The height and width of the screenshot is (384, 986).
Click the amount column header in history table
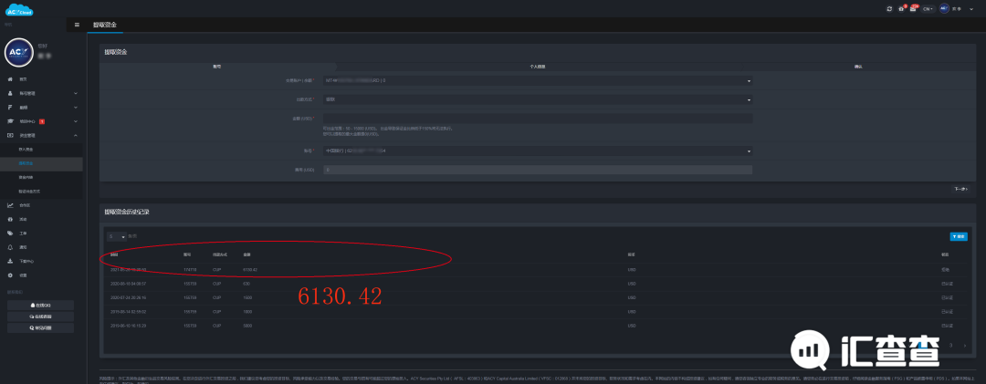(246, 255)
